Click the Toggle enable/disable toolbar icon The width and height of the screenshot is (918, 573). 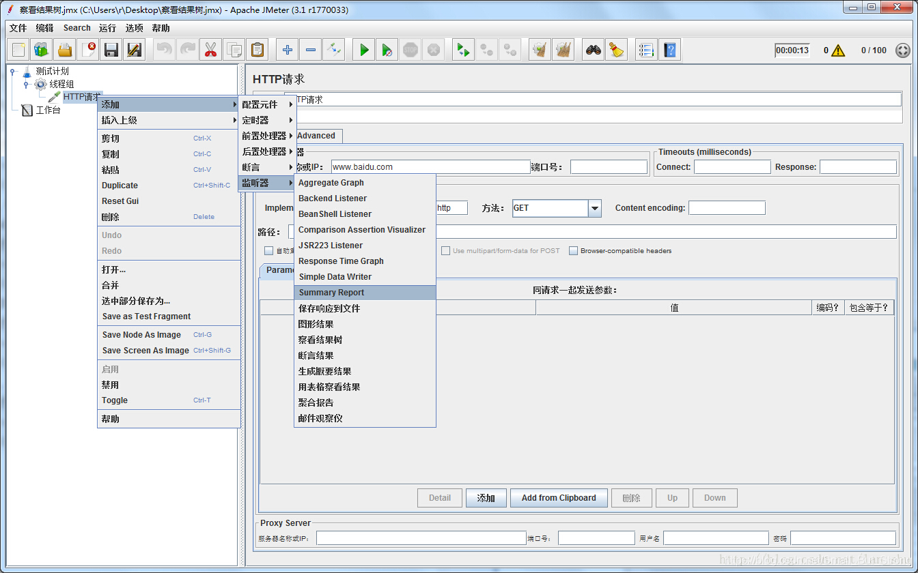point(334,50)
